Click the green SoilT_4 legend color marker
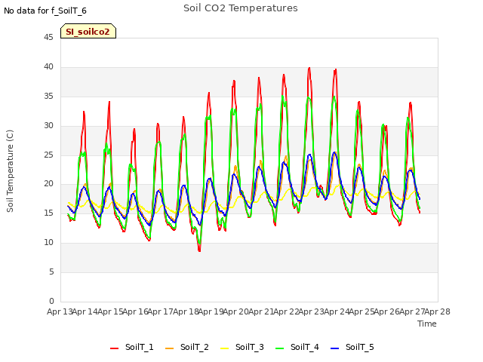The width and height of the screenshot is (483, 362). pos(280,348)
